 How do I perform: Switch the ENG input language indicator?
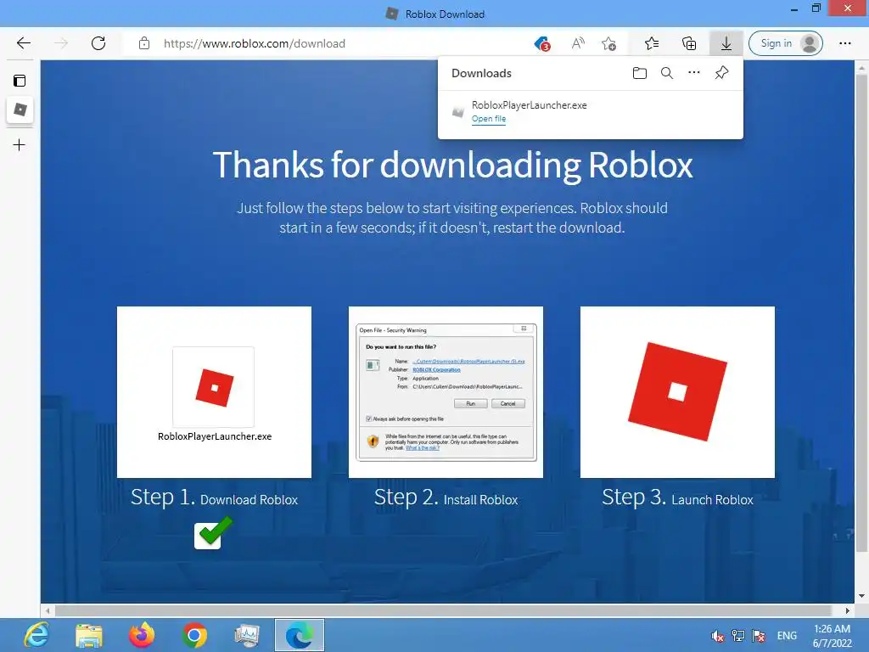click(787, 635)
